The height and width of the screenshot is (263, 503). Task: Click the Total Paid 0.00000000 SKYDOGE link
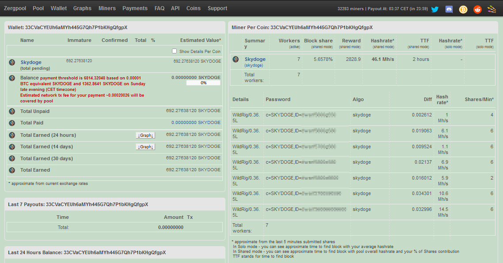196,122
